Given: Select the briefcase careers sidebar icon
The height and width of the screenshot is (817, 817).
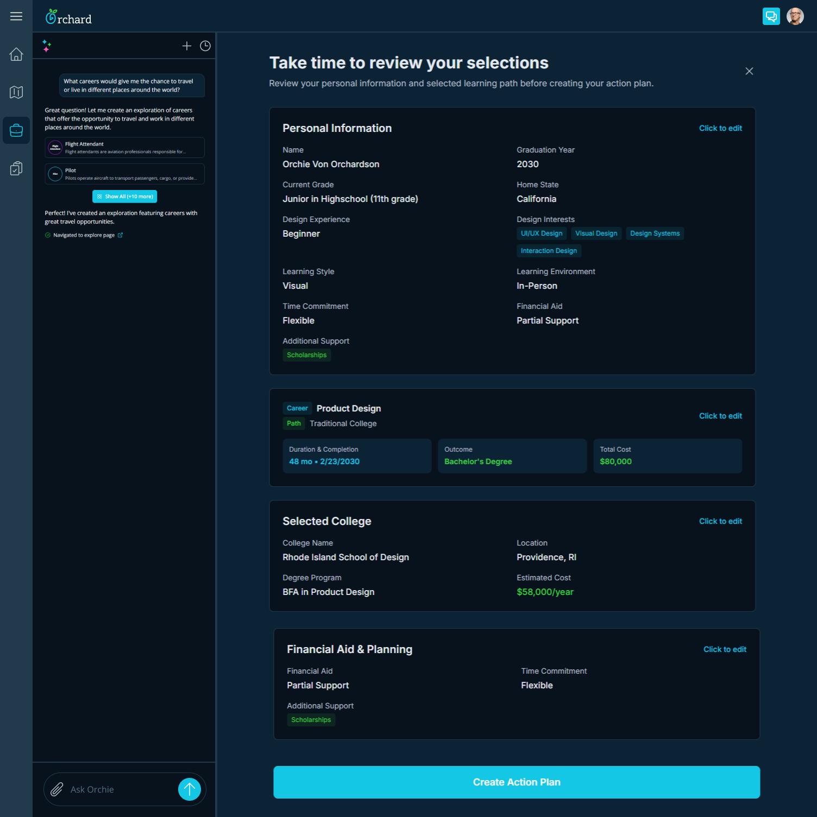Looking at the screenshot, I should pos(16,130).
